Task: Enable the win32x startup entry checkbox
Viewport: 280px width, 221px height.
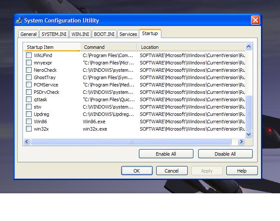Action: [29, 129]
